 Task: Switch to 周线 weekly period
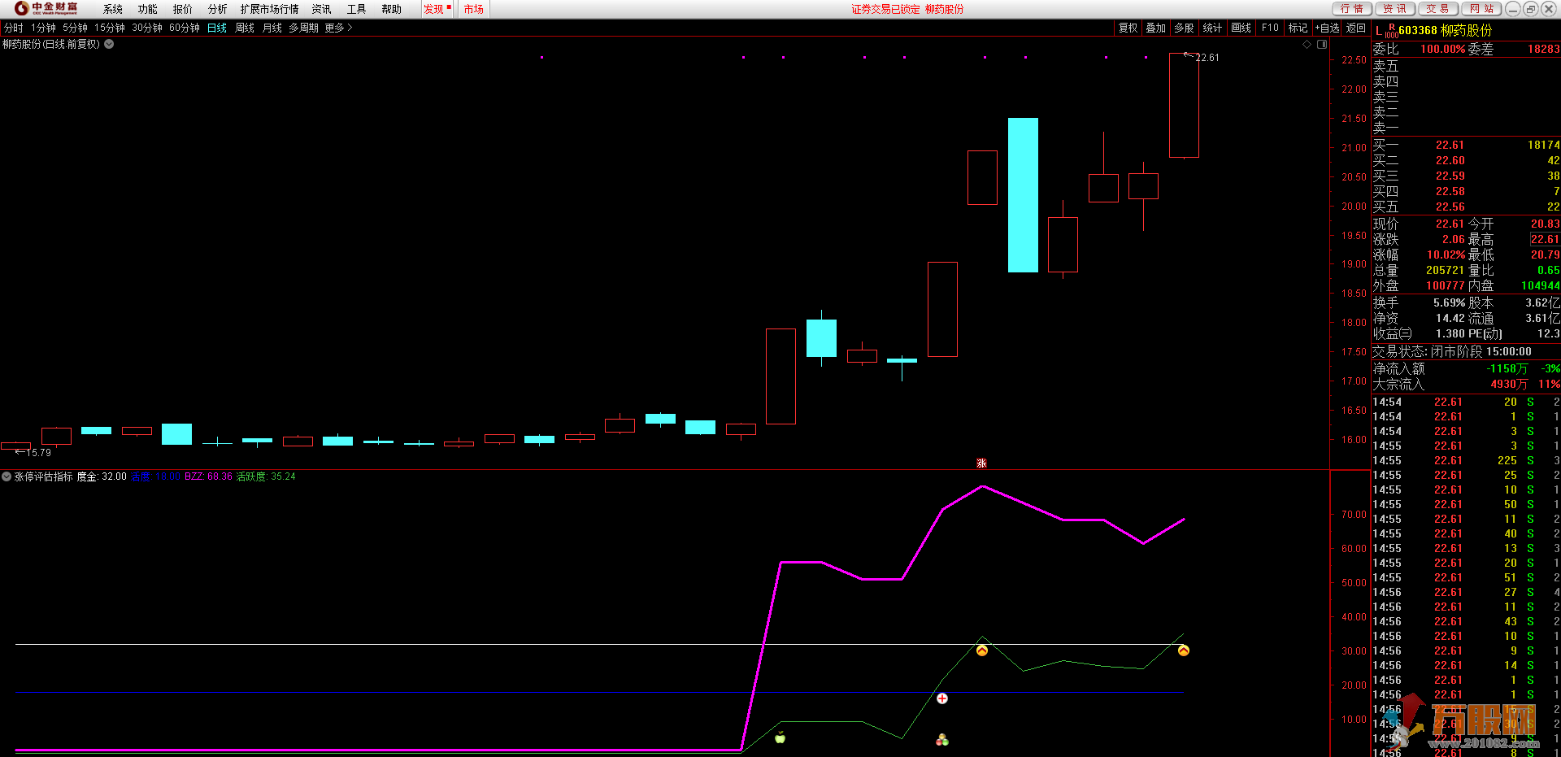245,28
